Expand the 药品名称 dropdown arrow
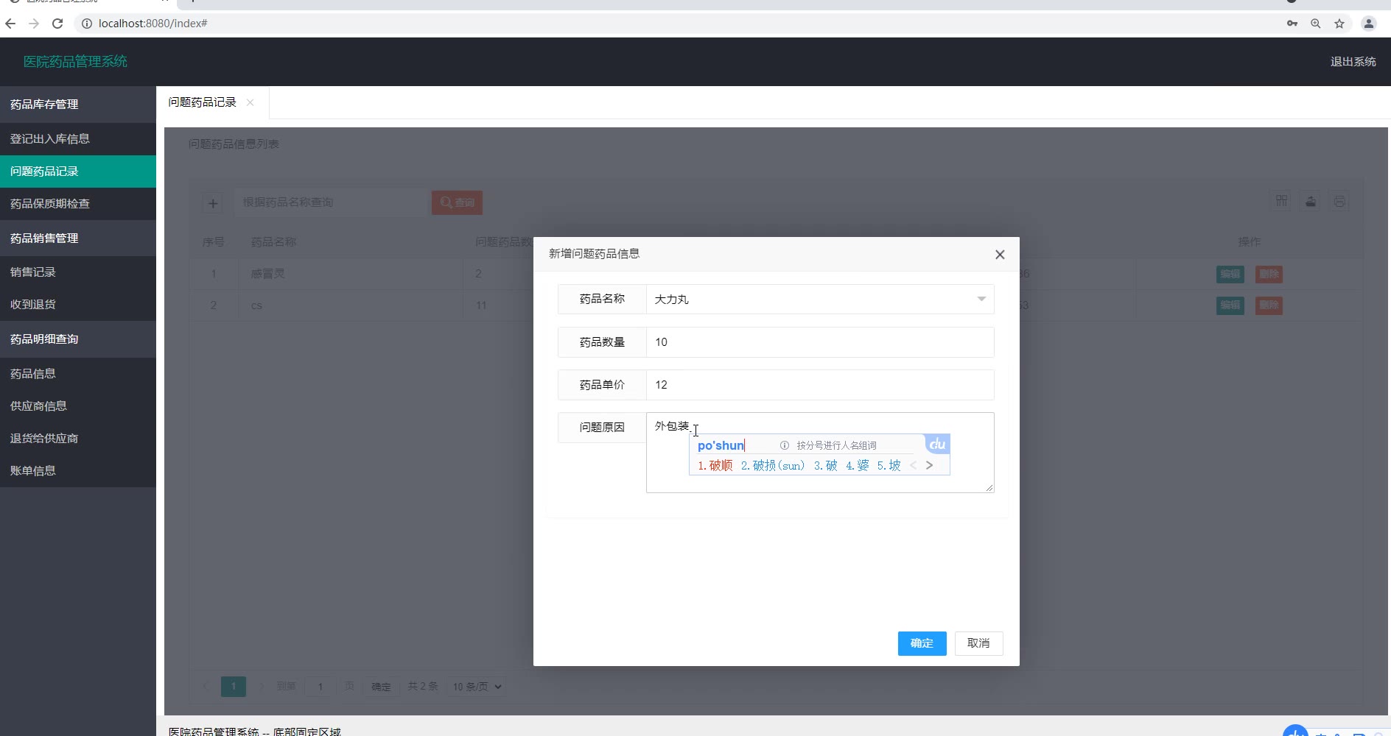1391x736 pixels. (x=981, y=299)
